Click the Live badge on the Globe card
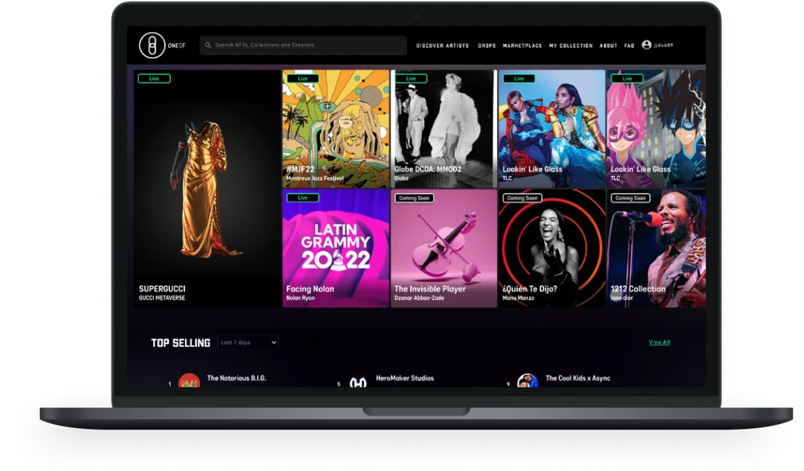This screenshot has width=804, height=471. pyautogui.click(x=411, y=78)
